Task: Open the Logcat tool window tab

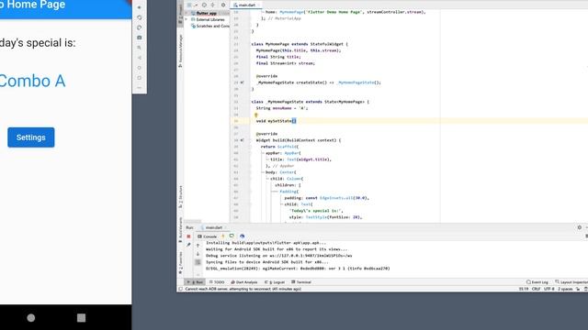Action: tap(275, 282)
